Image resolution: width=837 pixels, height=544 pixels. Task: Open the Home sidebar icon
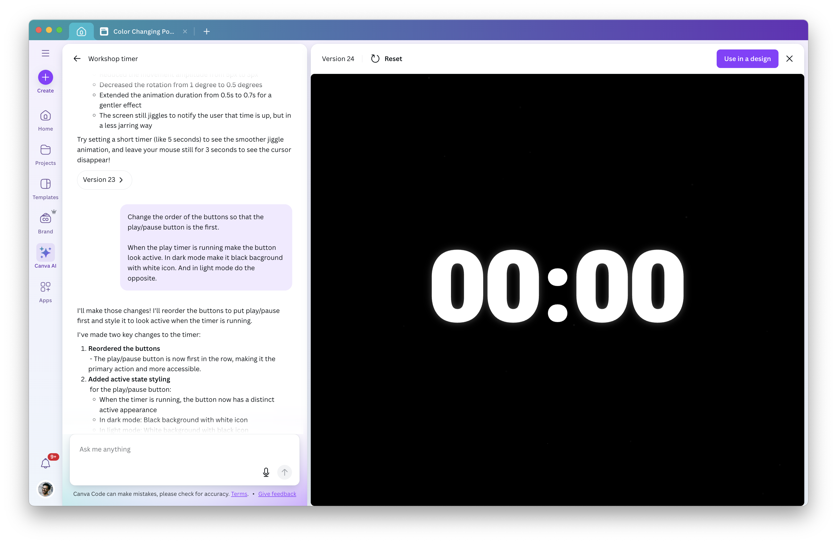[x=45, y=116]
